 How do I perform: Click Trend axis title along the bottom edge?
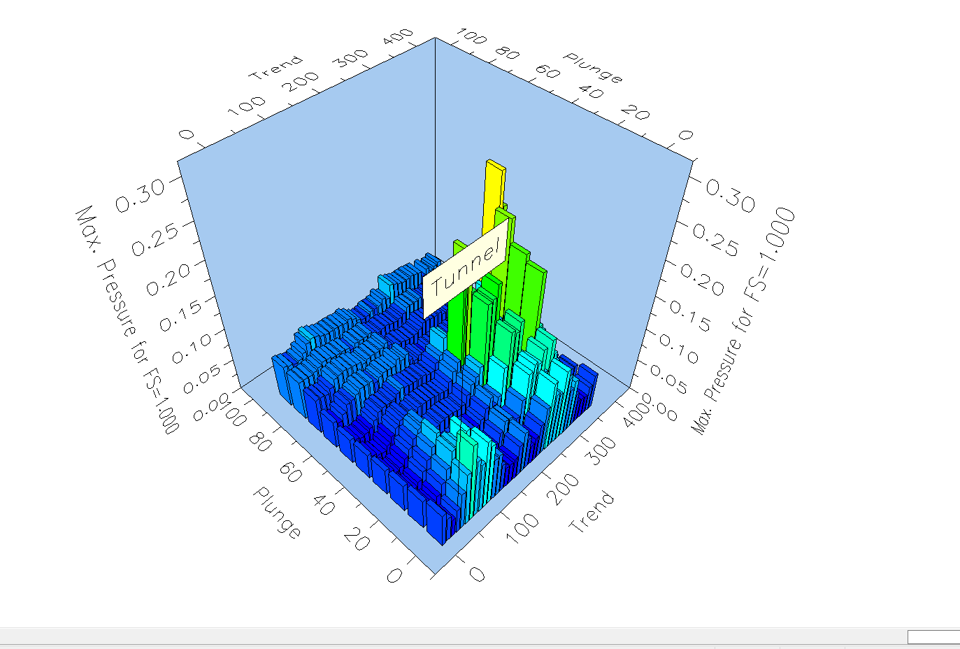click(x=592, y=512)
